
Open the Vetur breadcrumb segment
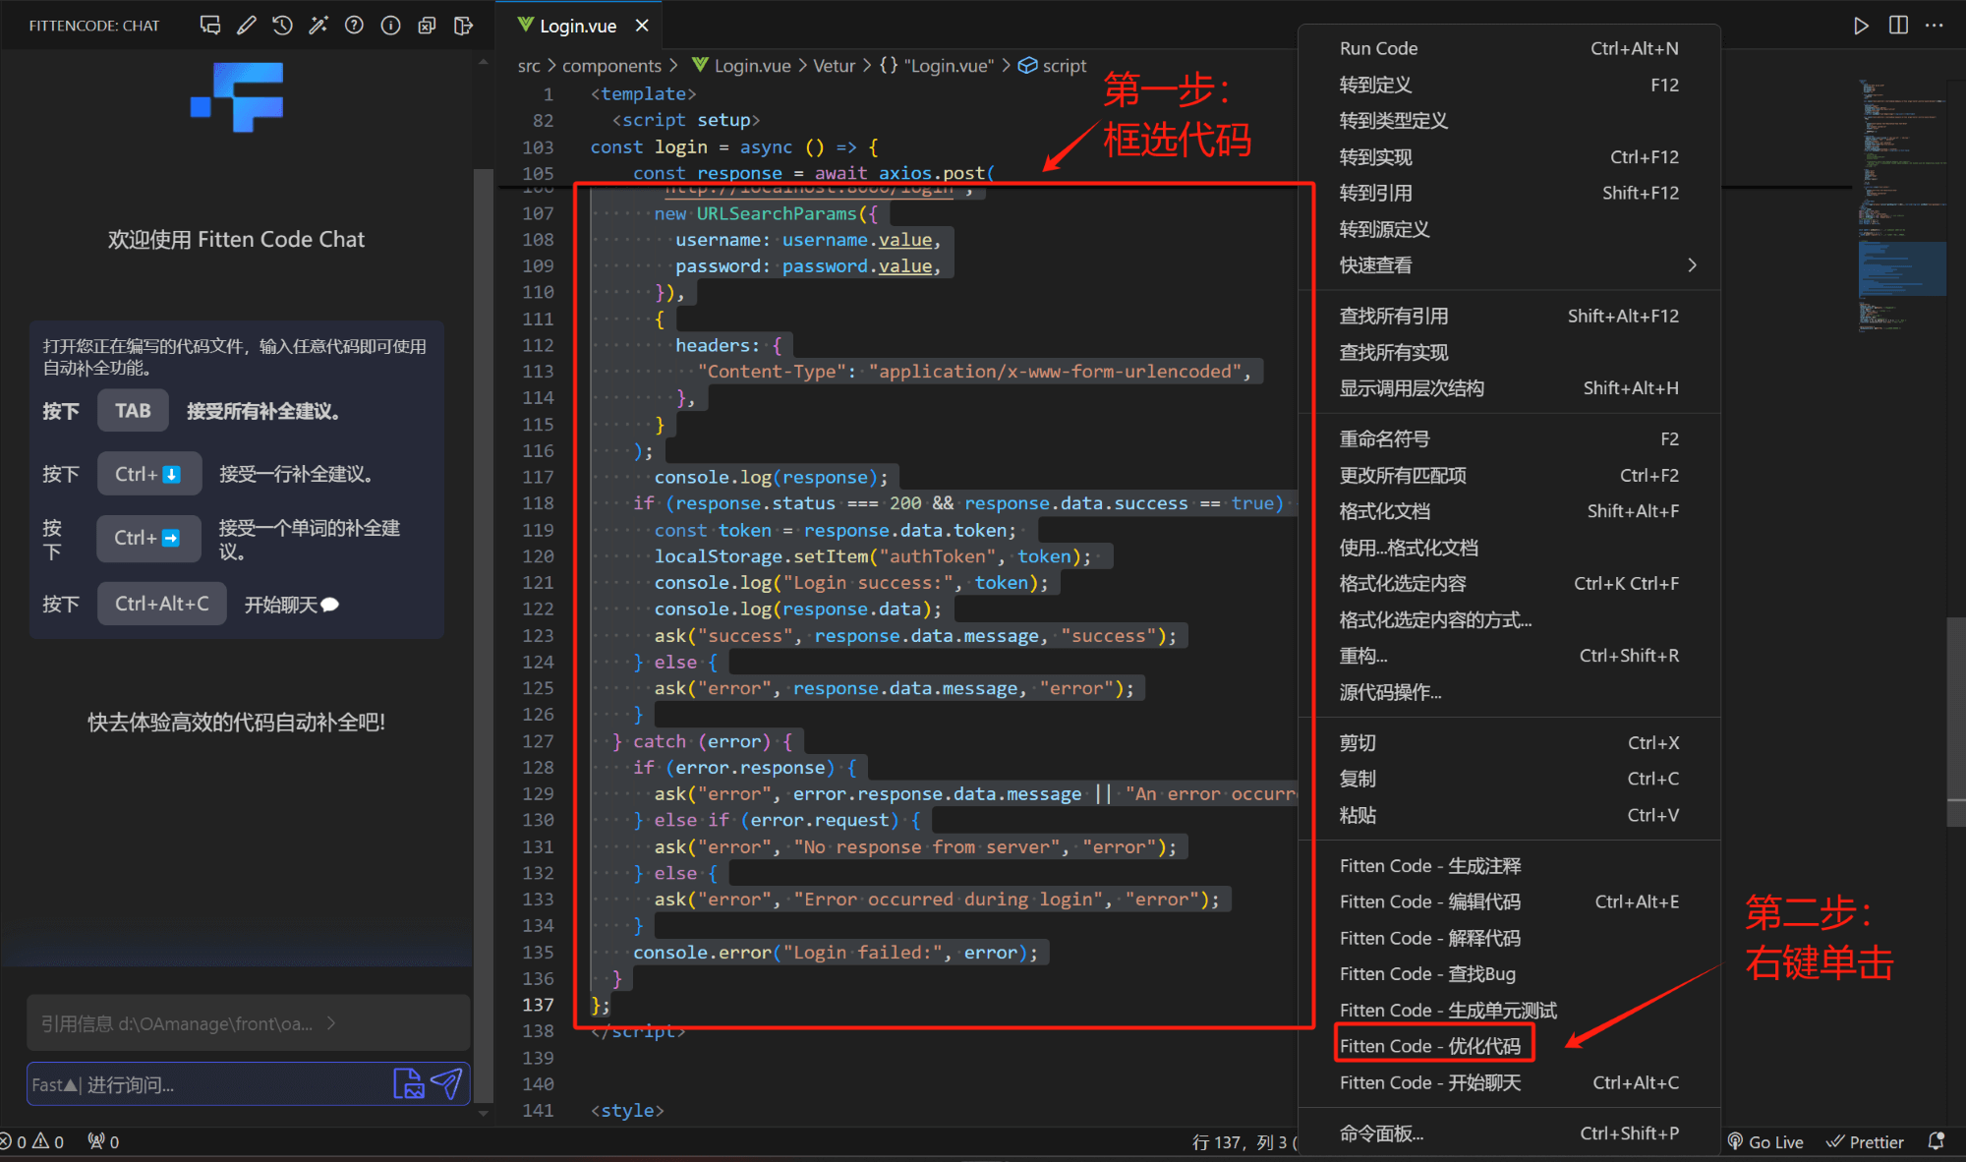click(x=834, y=66)
